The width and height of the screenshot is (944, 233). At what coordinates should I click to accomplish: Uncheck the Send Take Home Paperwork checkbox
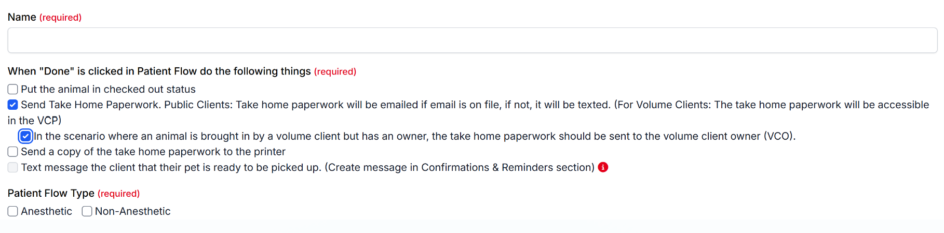[13, 105]
